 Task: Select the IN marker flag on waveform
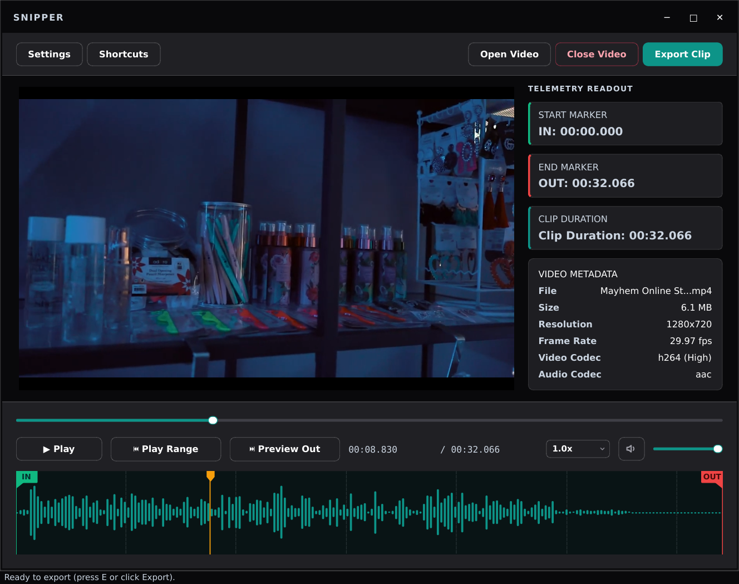click(x=27, y=477)
